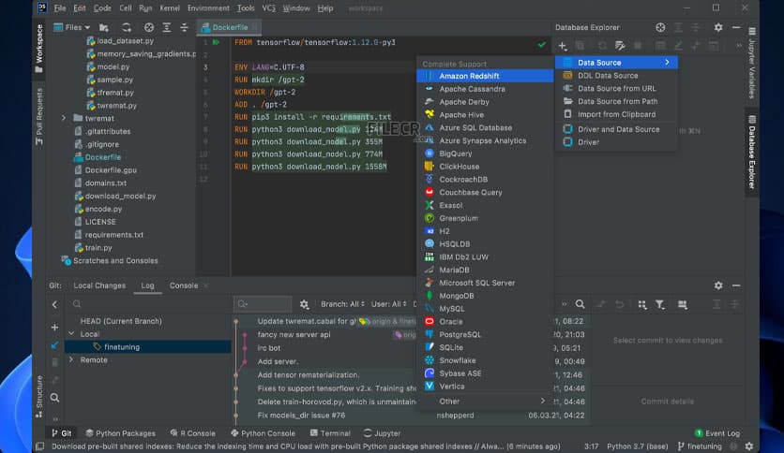Open the Jupyter tool window
This screenshot has height=453, width=784.
(382, 433)
